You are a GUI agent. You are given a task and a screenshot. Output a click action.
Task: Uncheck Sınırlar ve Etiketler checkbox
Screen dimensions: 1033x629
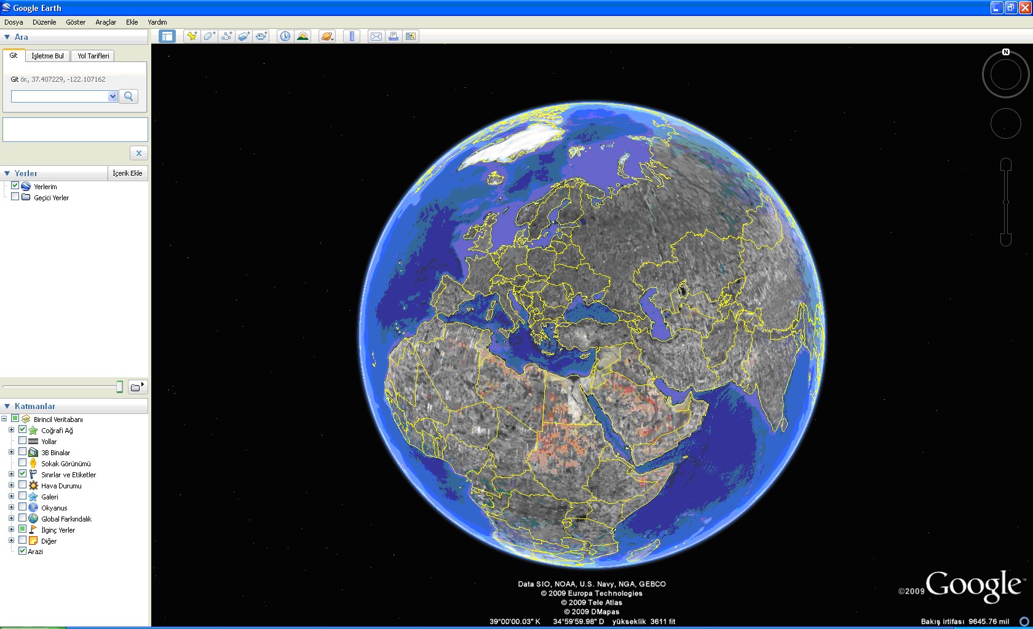22,474
